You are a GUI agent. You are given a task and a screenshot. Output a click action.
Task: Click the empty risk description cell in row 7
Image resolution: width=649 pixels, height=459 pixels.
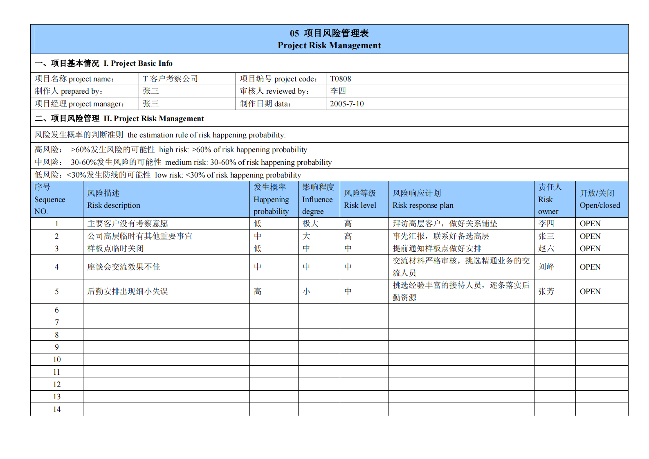click(166, 322)
